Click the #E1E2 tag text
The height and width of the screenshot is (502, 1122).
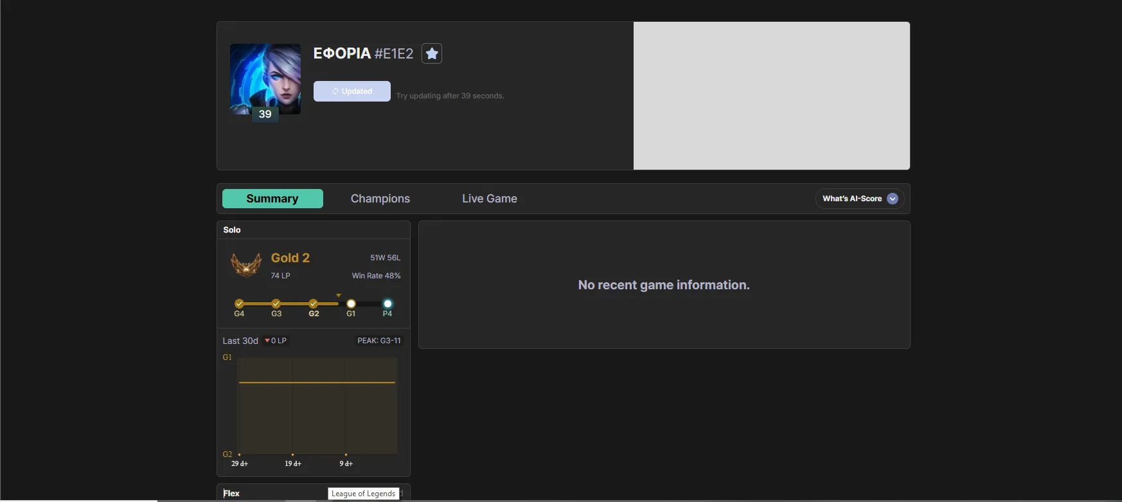pyautogui.click(x=394, y=54)
